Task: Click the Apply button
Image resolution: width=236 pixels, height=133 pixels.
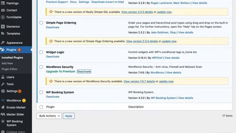Action: [69, 116]
